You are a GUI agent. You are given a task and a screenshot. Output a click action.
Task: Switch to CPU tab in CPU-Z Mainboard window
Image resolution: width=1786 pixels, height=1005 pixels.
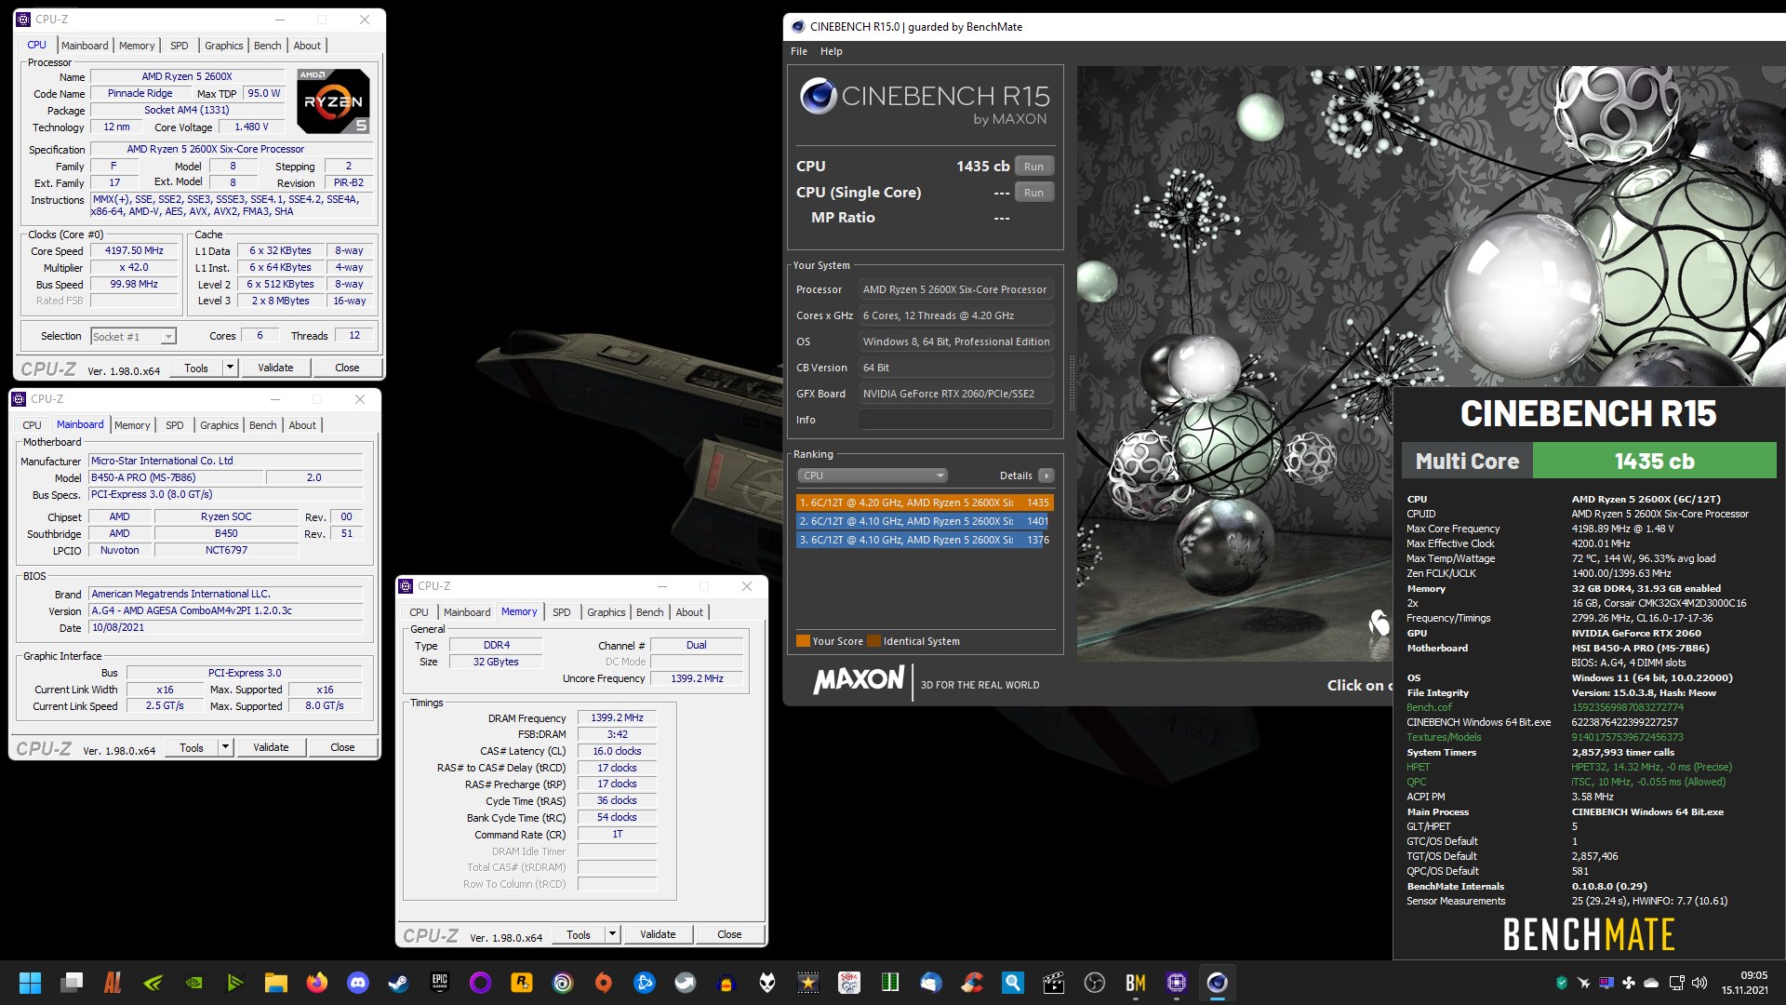(33, 425)
